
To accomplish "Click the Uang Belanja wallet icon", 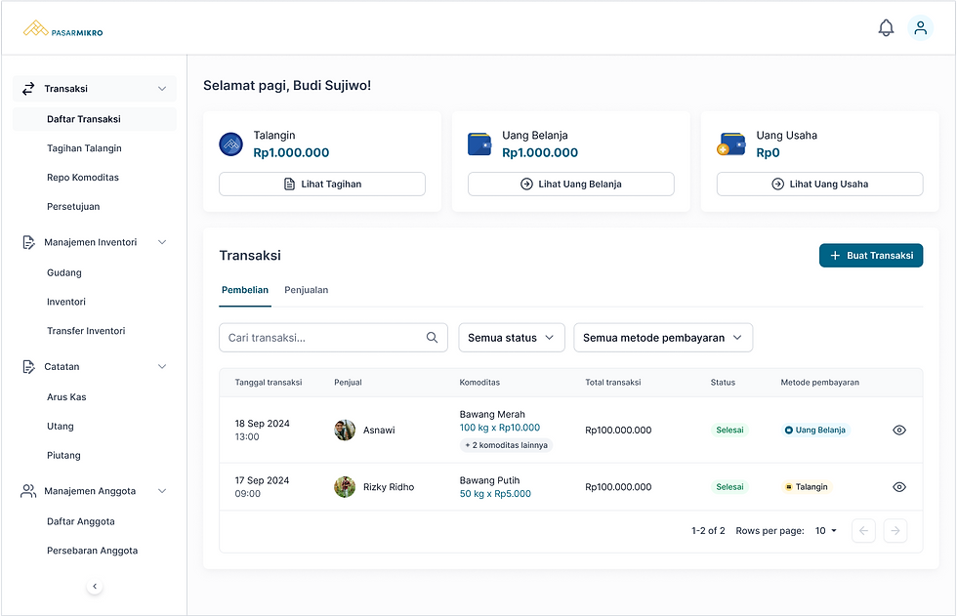I will [x=479, y=144].
